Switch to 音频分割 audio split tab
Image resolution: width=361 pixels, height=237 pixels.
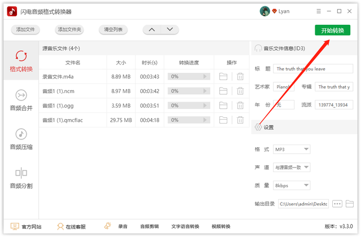21,178
